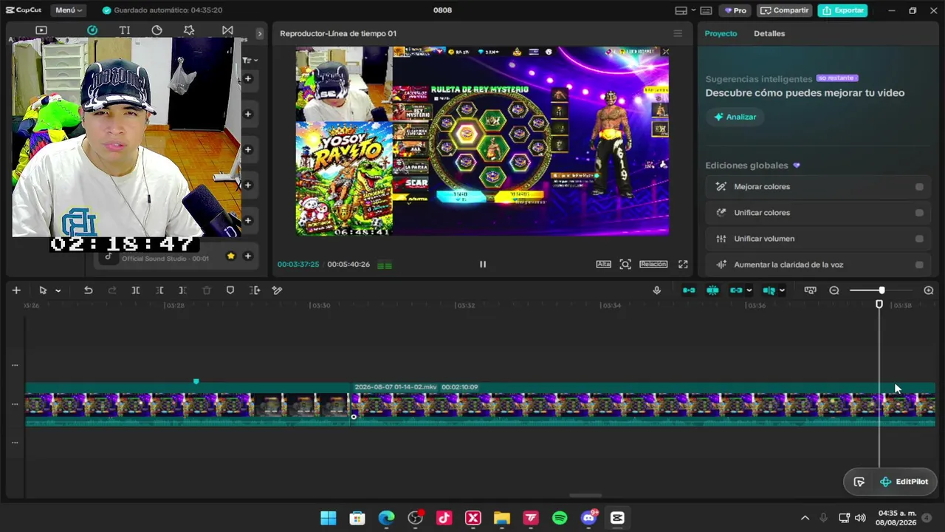Open the keyboard shortcuts icon in title bar
Image resolution: width=945 pixels, height=532 pixels.
pyautogui.click(x=706, y=10)
